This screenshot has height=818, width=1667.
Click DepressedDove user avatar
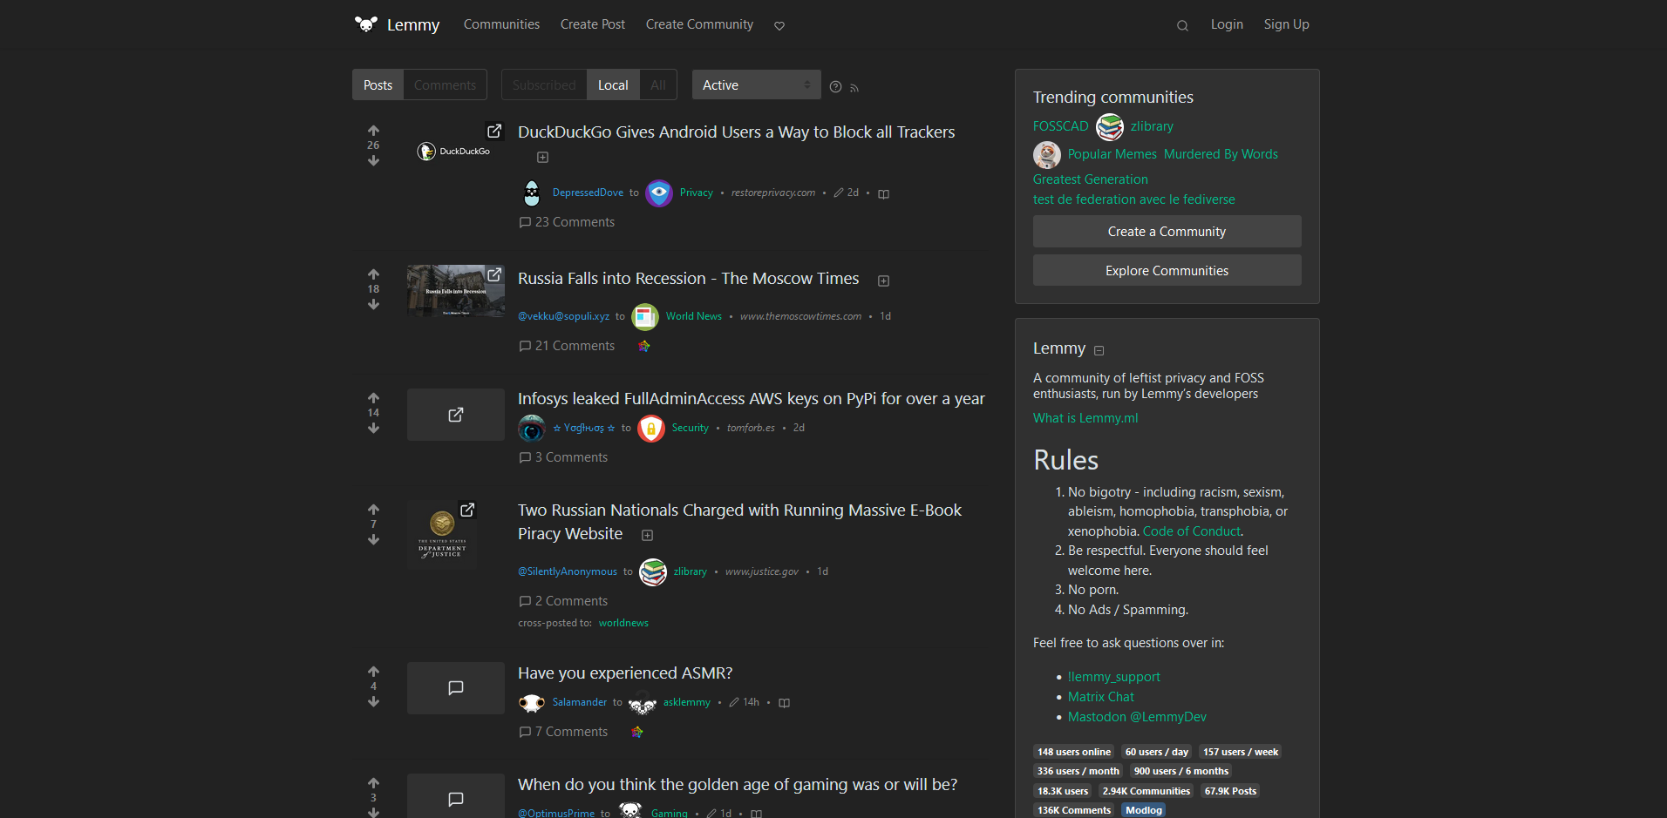[x=532, y=193]
